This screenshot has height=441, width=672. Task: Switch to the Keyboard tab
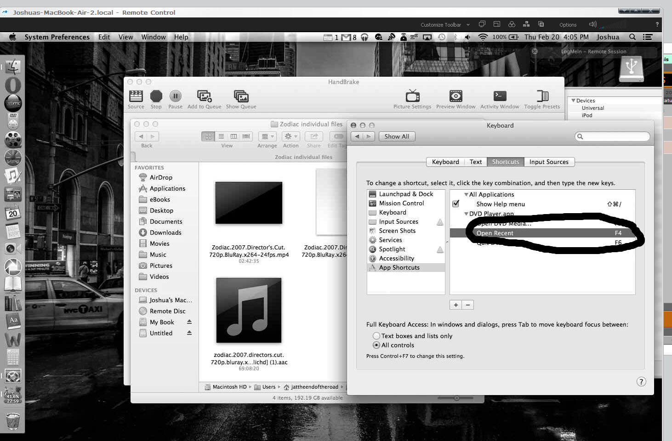coord(445,162)
